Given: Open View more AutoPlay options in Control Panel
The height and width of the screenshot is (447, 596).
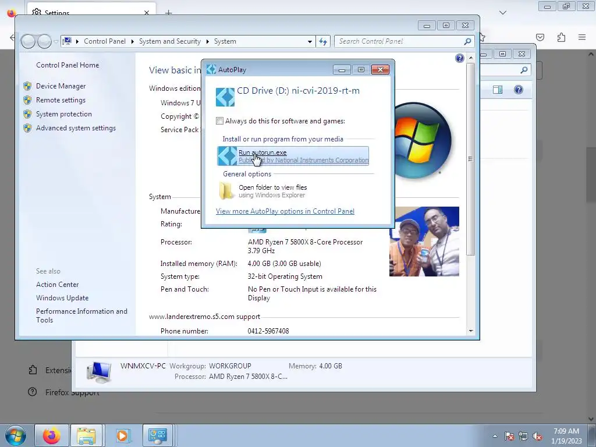Looking at the screenshot, I should [x=285, y=211].
